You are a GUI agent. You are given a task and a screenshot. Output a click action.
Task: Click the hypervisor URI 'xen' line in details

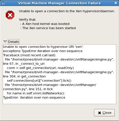coord(43,47)
